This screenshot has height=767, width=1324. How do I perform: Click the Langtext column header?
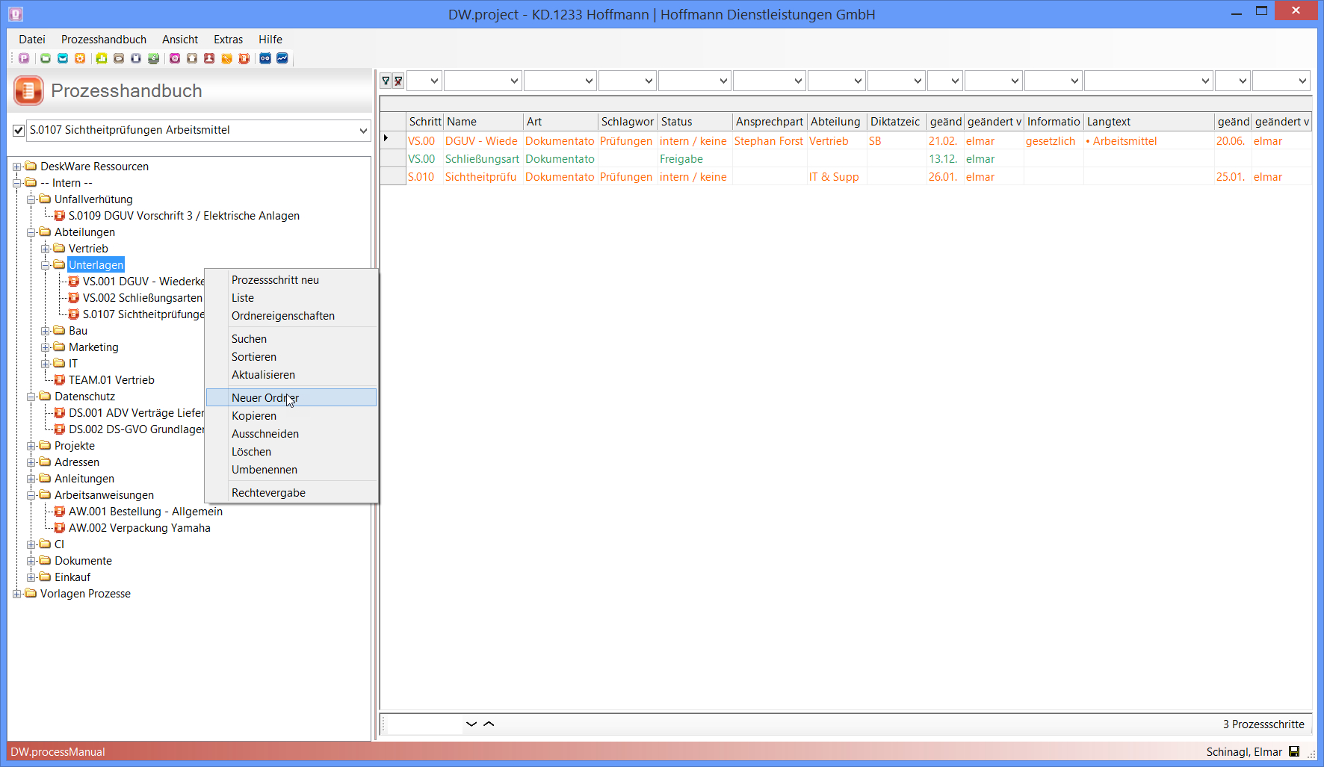[1149, 122]
